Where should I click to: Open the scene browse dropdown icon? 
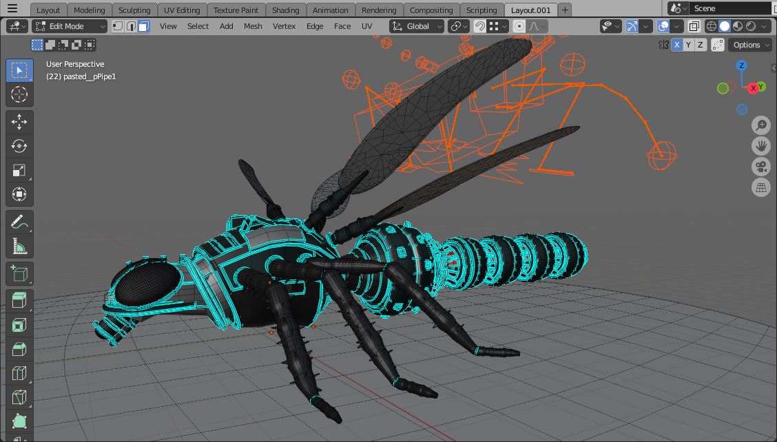pos(678,8)
